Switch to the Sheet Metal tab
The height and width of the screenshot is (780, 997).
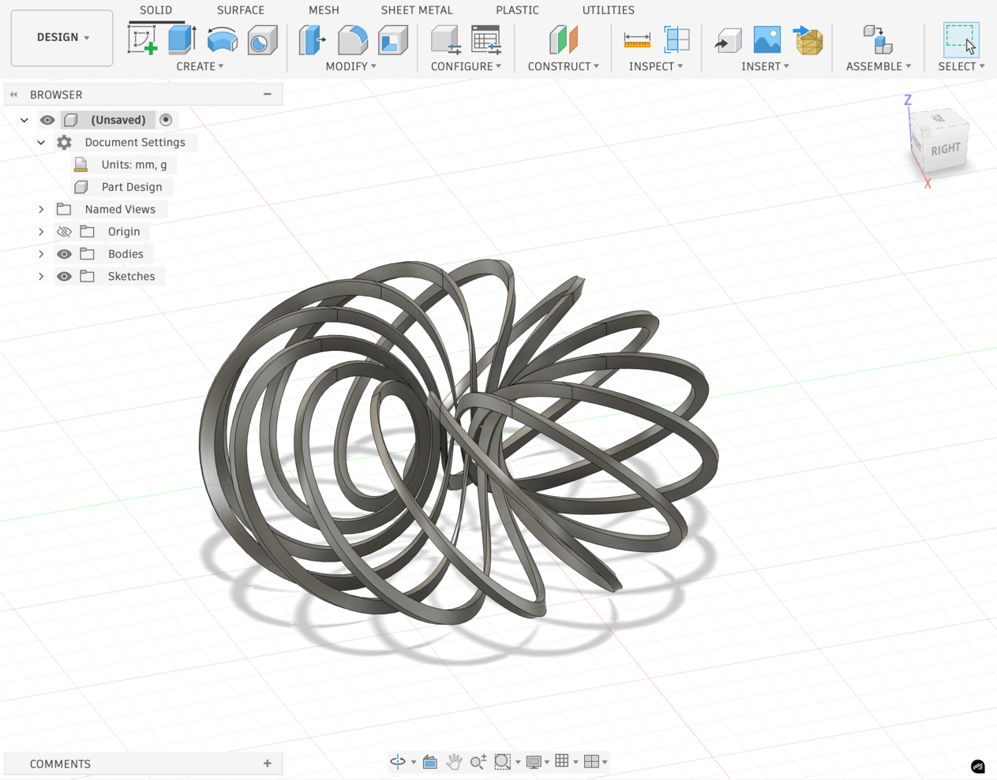[417, 10]
